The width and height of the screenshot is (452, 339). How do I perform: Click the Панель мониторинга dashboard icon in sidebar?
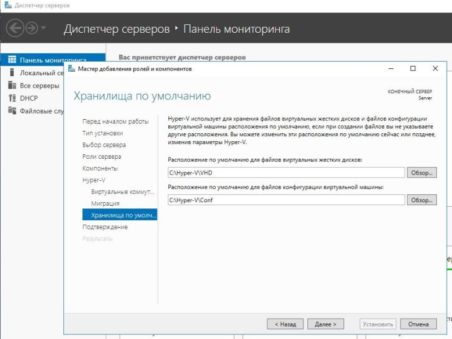12,60
